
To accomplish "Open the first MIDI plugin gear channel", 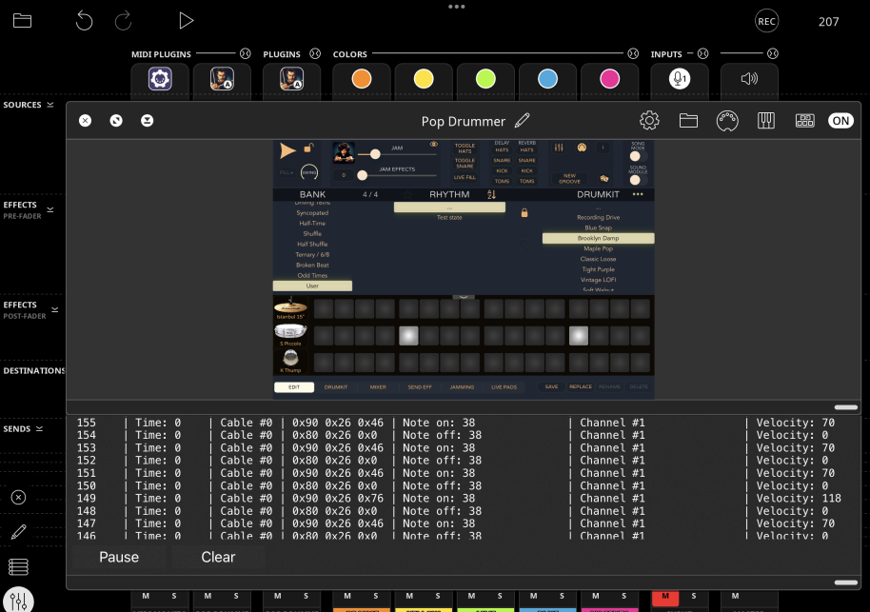I will [160, 79].
